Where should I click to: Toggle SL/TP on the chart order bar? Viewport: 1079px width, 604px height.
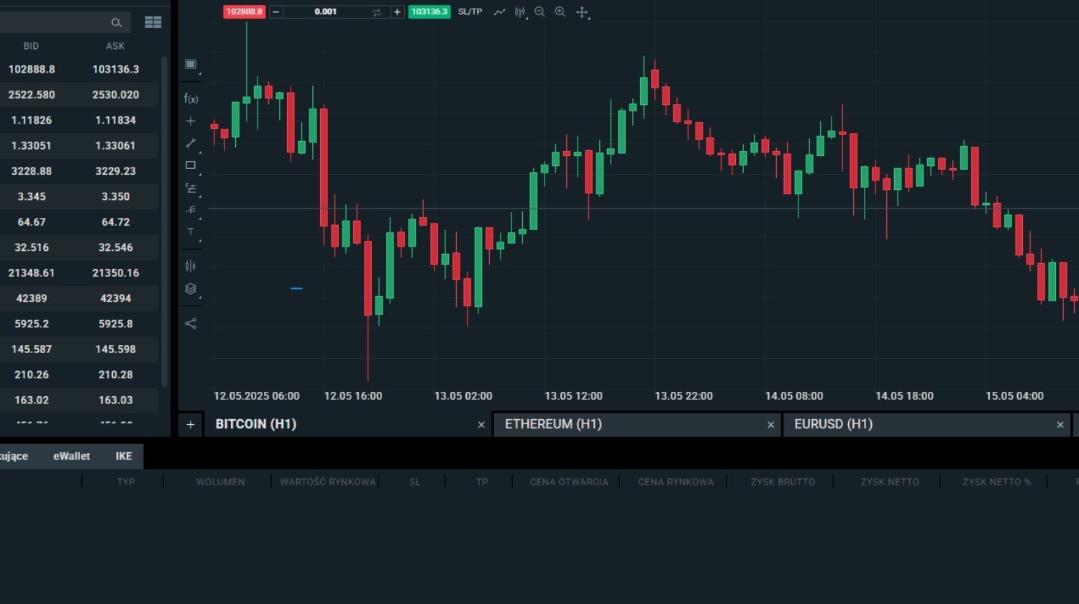click(x=470, y=12)
